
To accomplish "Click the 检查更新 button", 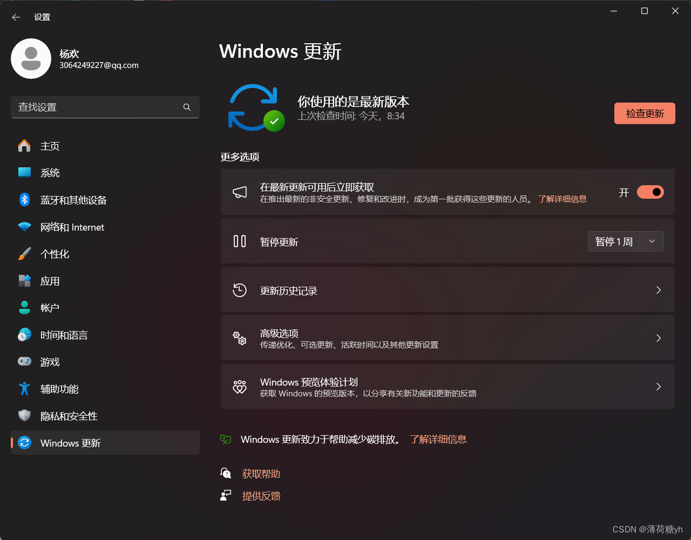I will (x=645, y=113).
